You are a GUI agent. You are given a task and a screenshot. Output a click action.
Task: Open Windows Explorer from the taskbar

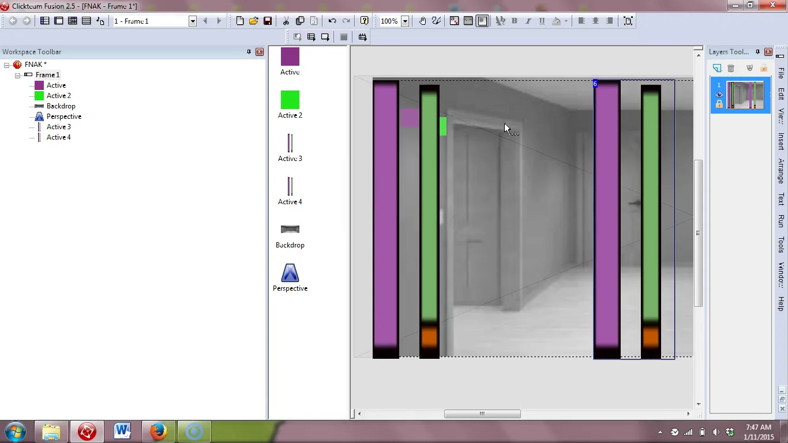coord(51,431)
